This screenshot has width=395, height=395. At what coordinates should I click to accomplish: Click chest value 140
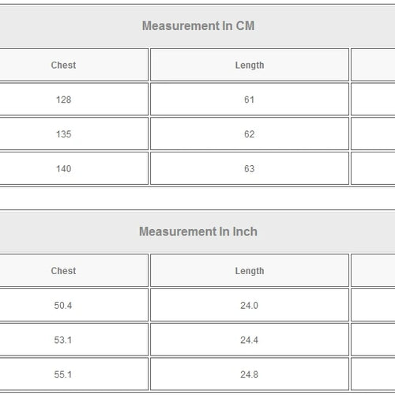(x=63, y=168)
